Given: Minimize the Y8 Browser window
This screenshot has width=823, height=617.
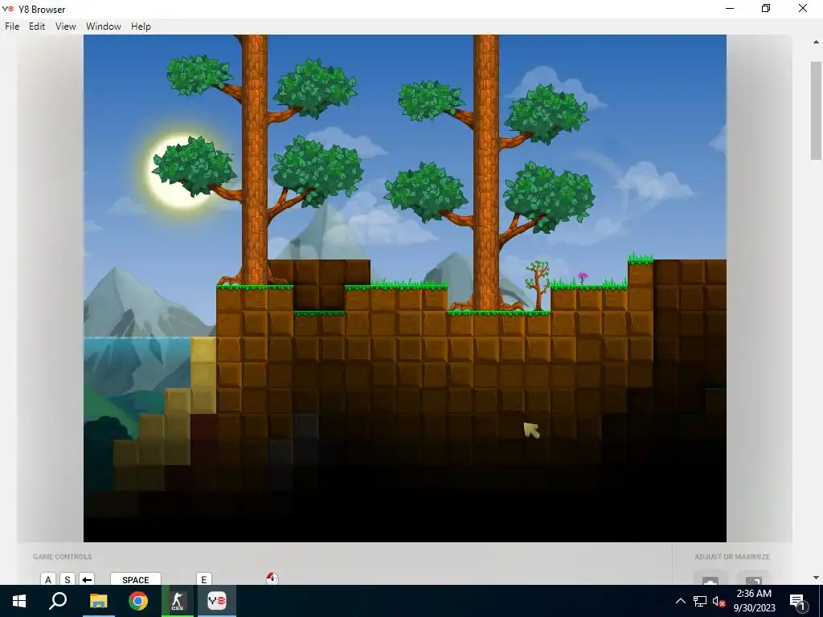Looking at the screenshot, I should coord(730,8).
